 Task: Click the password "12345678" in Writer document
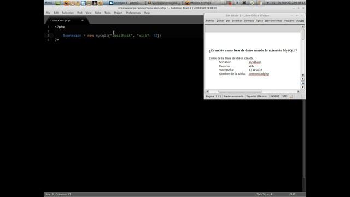pos(255,70)
